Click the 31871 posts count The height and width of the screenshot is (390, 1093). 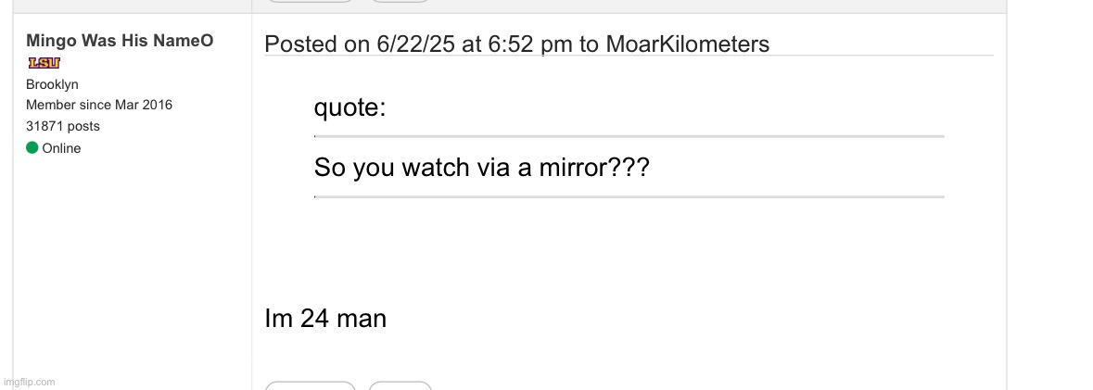[x=63, y=126]
